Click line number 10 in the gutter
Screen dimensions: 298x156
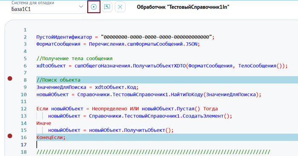(24, 95)
